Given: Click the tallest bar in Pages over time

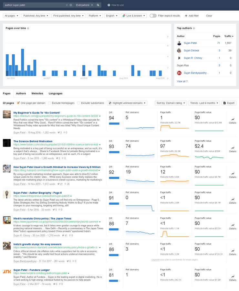Looking at the screenshot, I should pos(23,62).
